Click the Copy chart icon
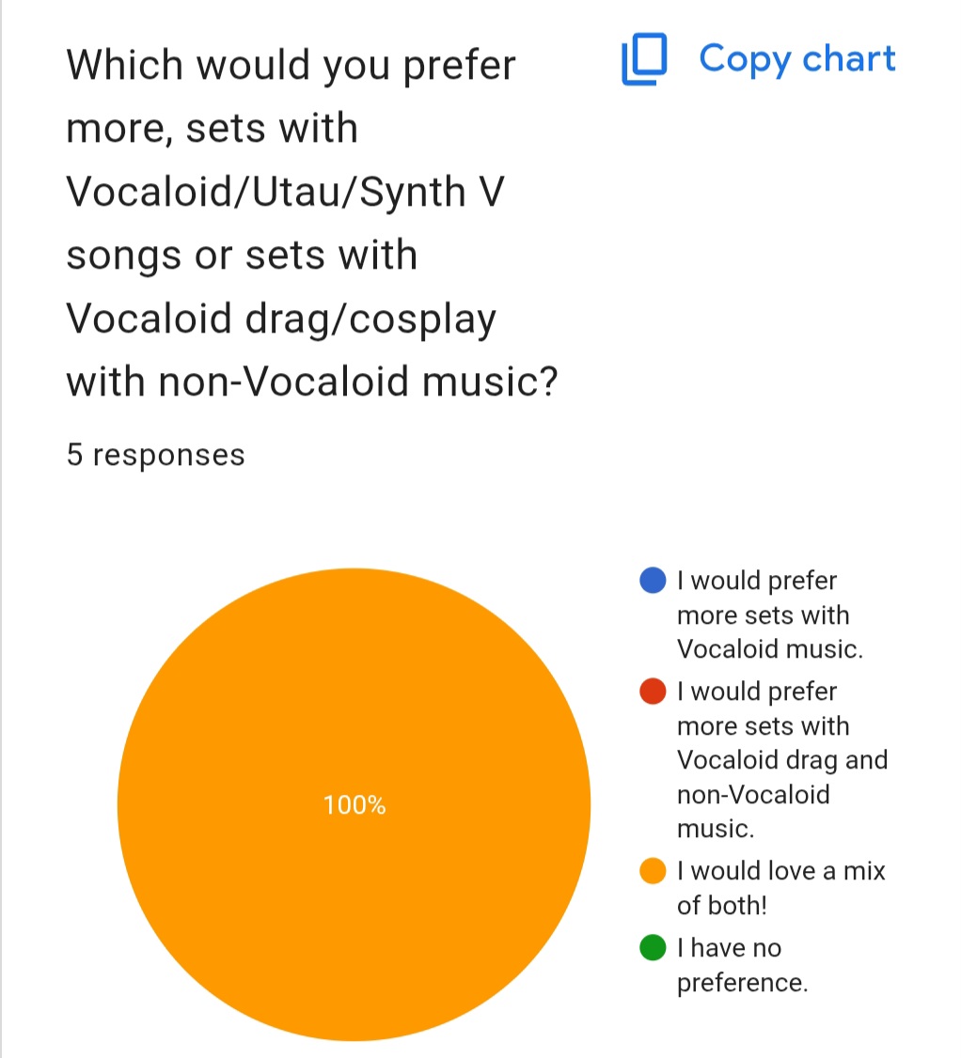 point(643,58)
